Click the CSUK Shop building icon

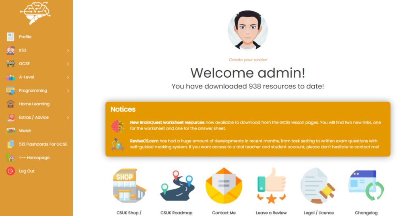pyautogui.click(x=129, y=185)
